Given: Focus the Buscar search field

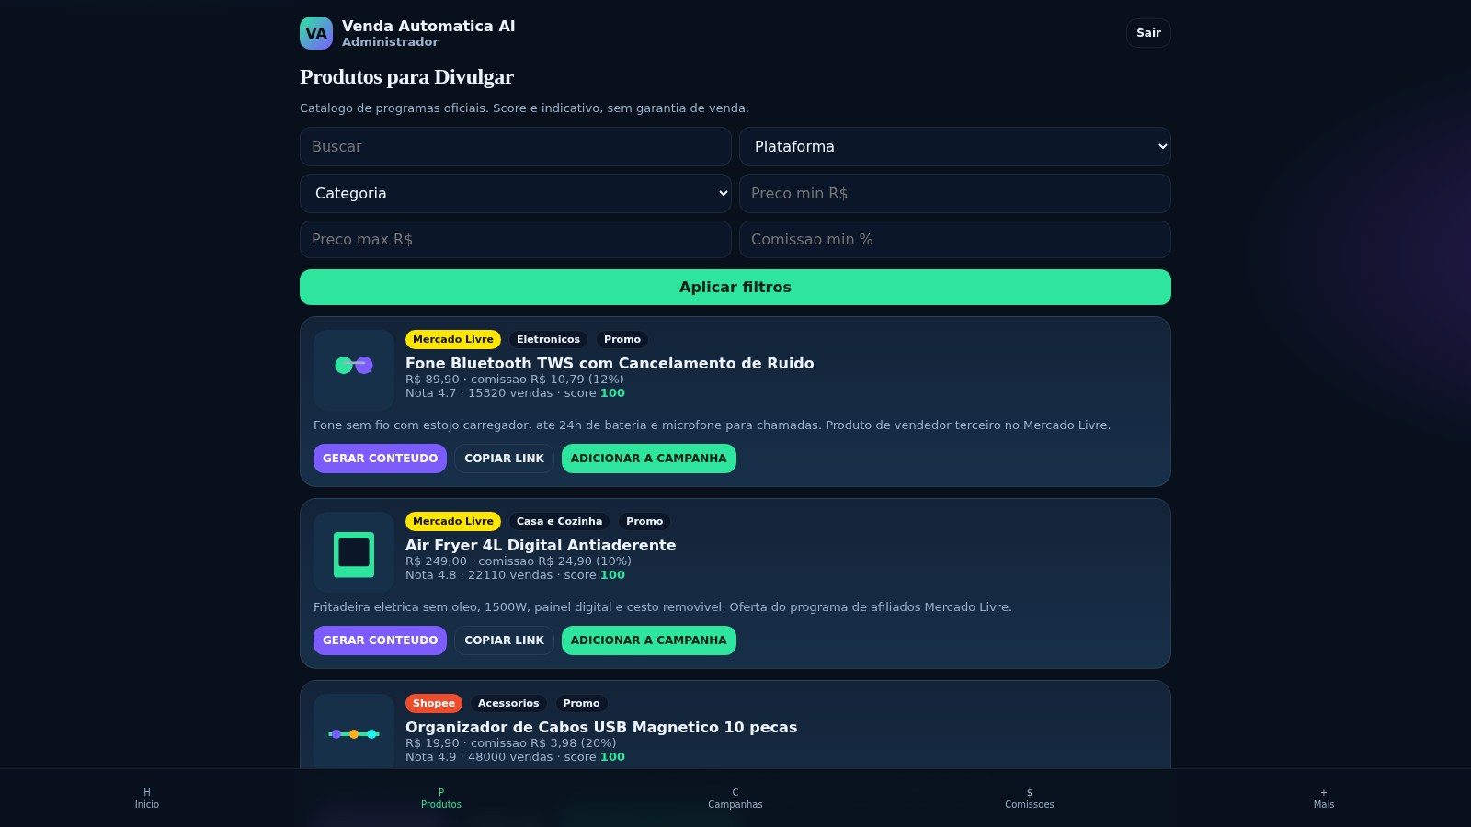Looking at the screenshot, I should [x=516, y=146].
